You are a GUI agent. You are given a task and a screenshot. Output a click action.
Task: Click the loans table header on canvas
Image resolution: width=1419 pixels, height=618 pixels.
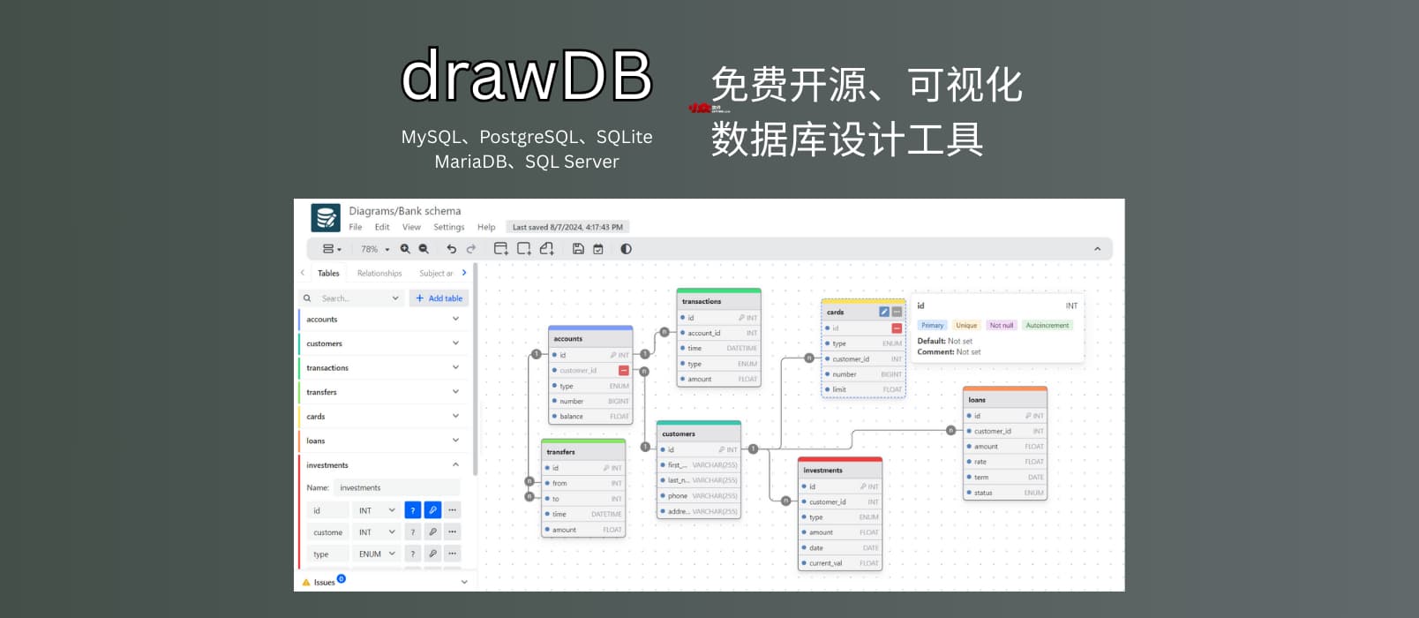click(1005, 399)
